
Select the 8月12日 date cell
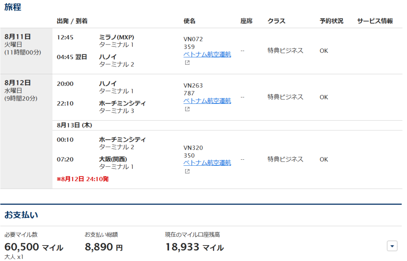pyautogui.click(x=17, y=83)
